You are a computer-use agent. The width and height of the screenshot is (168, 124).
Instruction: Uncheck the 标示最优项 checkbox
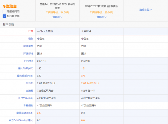[4, 16]
